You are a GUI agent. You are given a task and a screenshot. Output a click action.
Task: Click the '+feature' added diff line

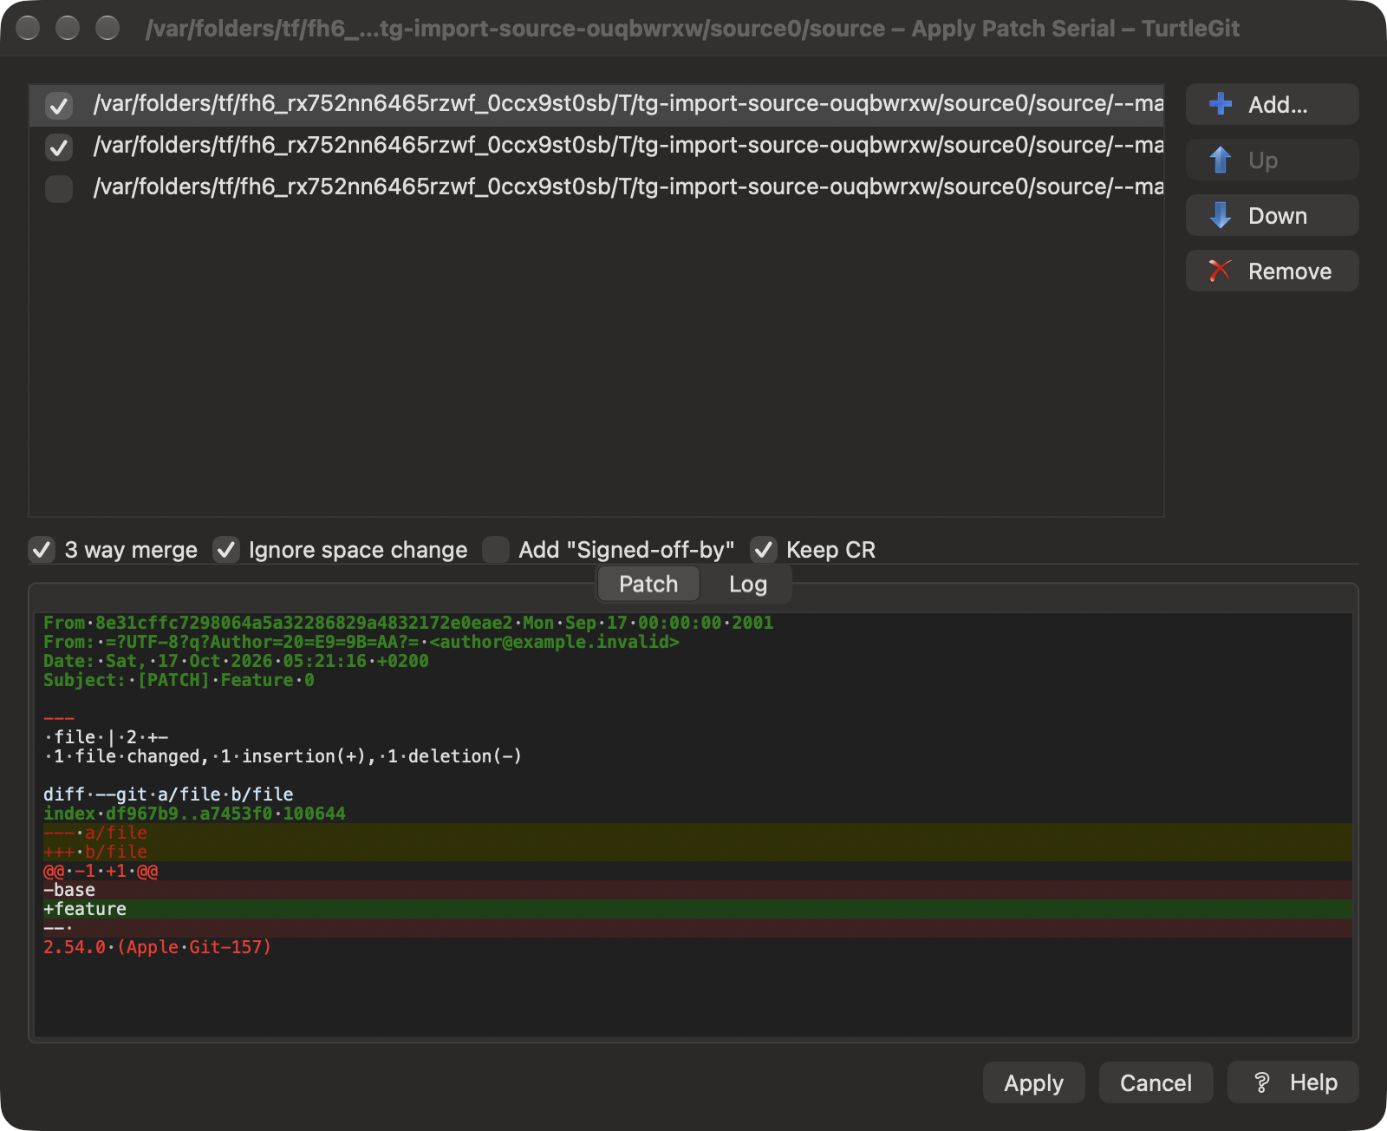[85, 909]
